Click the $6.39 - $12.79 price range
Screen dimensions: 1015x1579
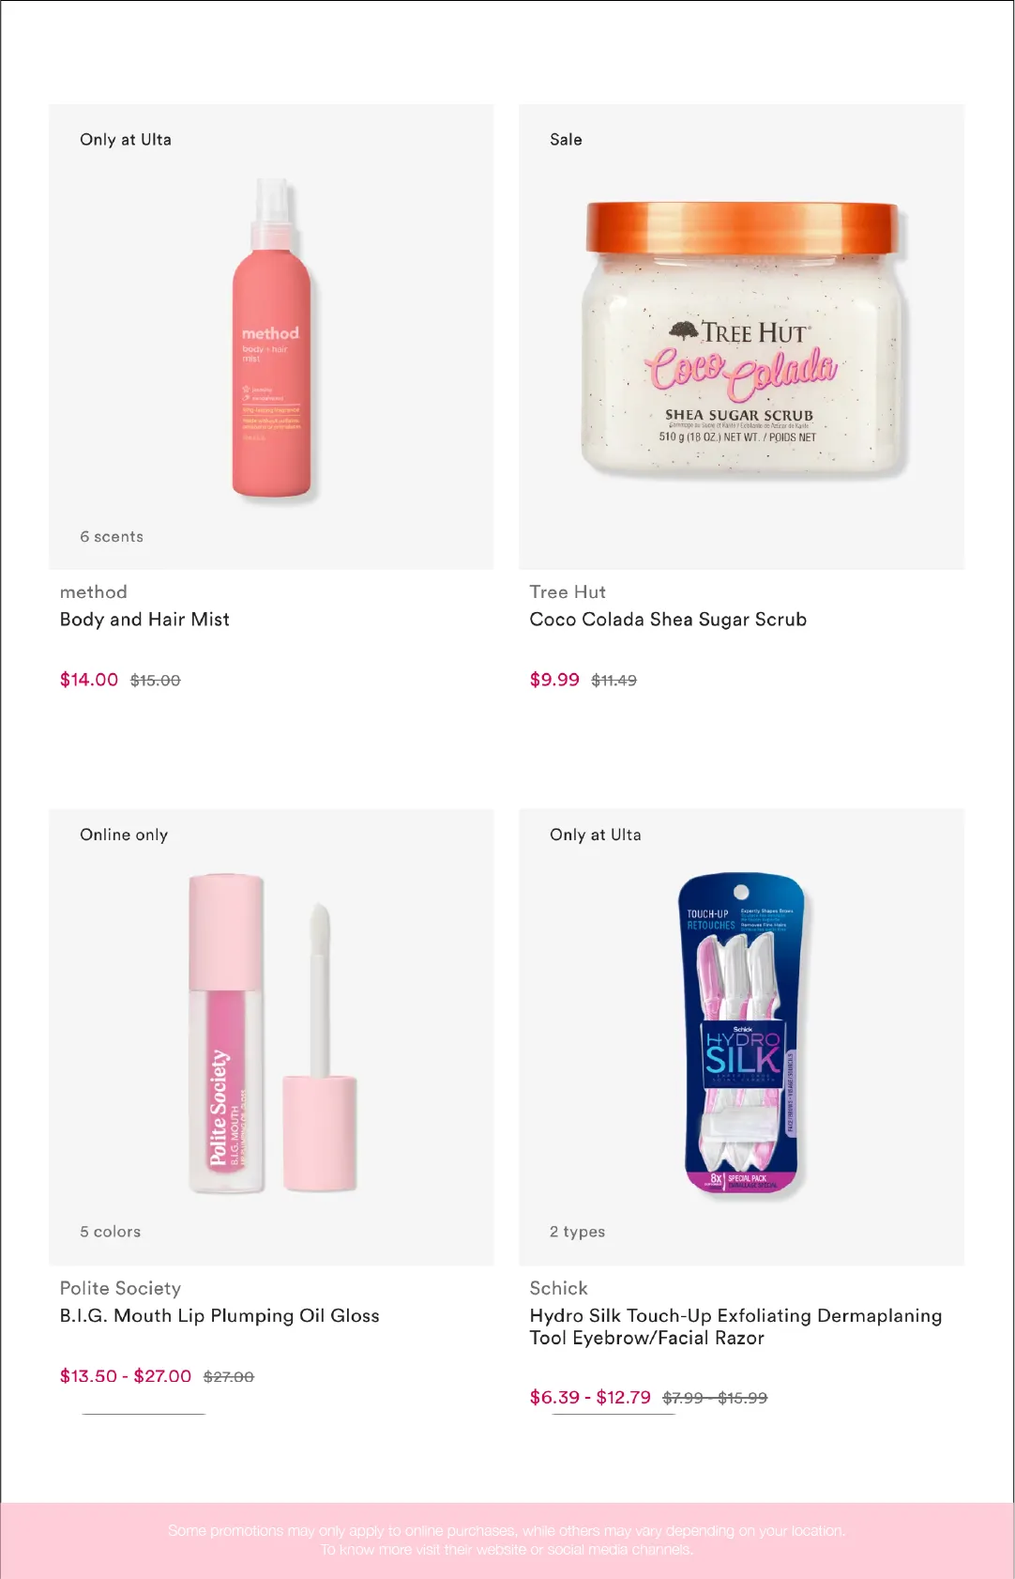[x=590, y=1398]
